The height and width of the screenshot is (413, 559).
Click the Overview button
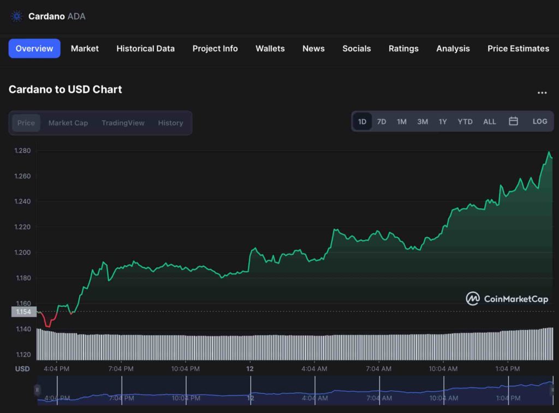34,49
